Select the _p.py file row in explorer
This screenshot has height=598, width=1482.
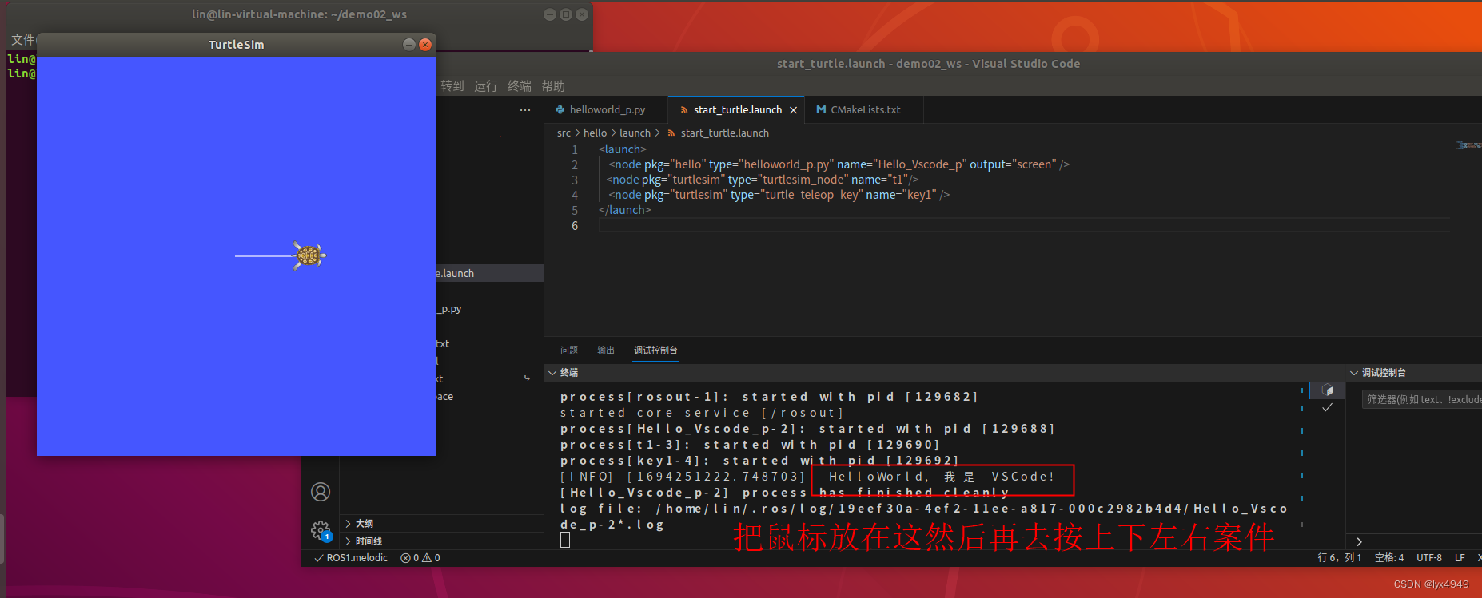[x=490, y=308]
